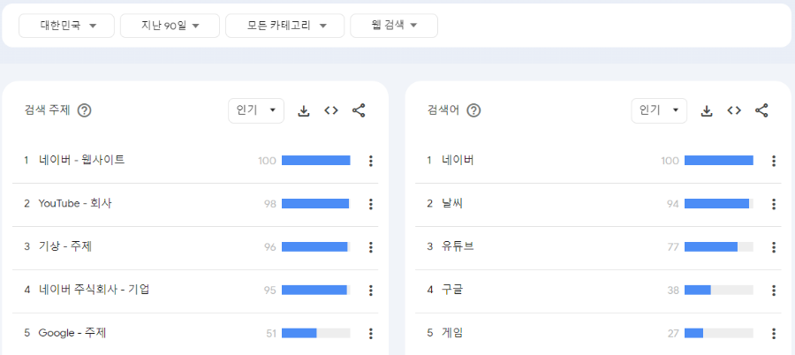Share the 검색어 panel
This screenshot has height=355, width=795.
point(761,110)
